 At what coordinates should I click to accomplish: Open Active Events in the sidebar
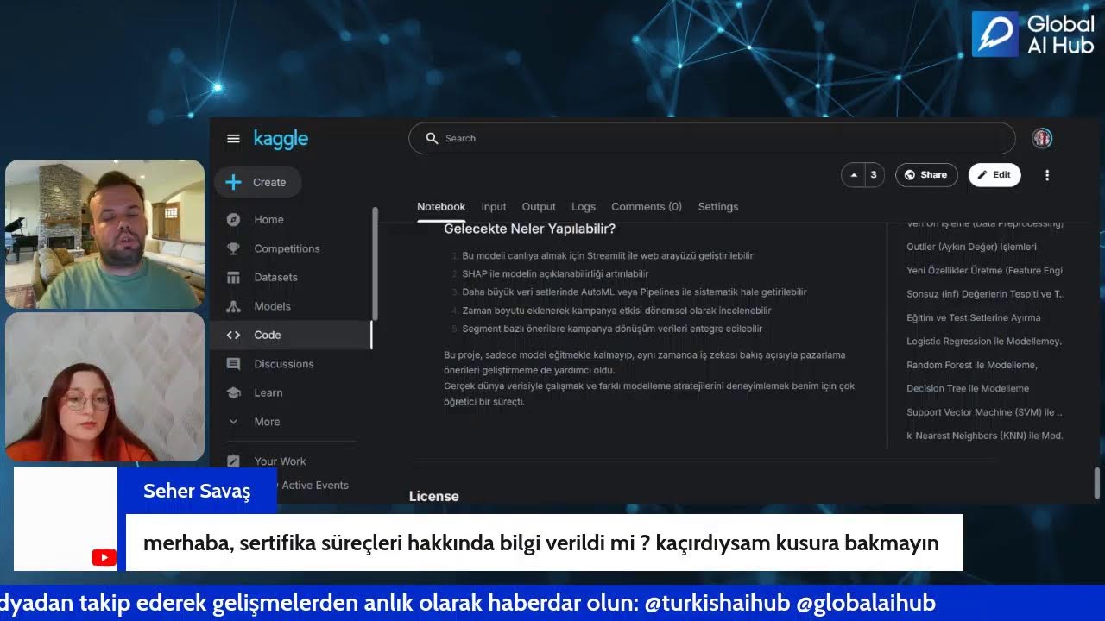pyautogui.click(x=314, y=486)
